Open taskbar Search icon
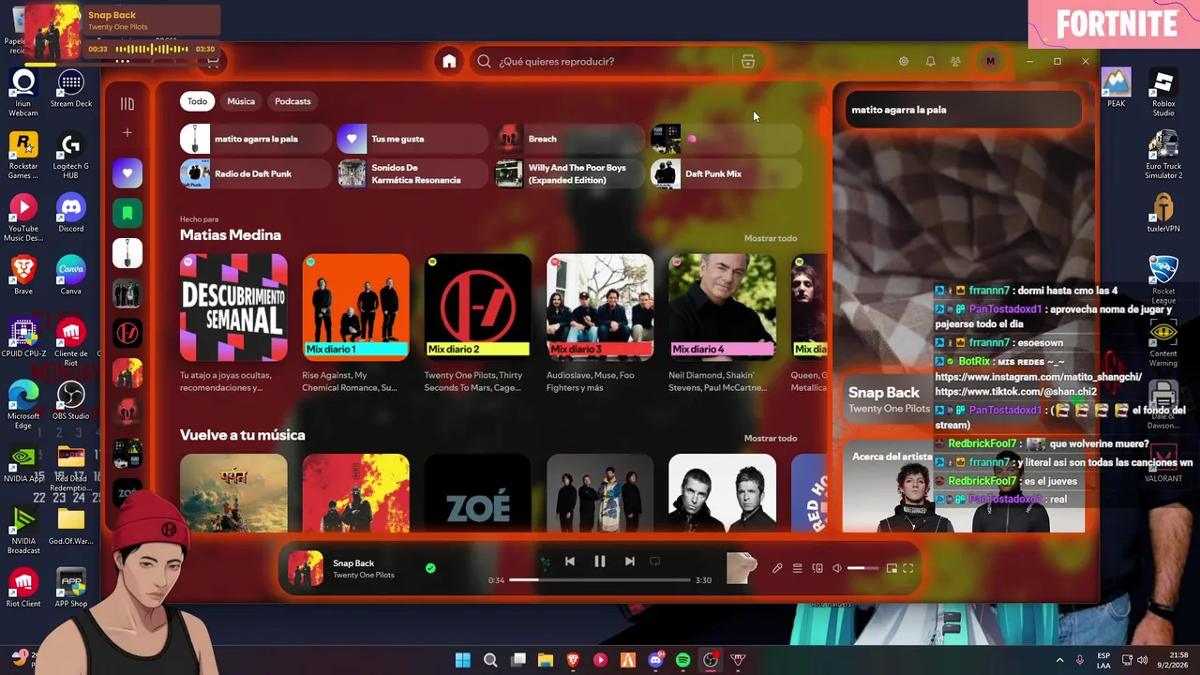The image size is (1200, 675). [490, 660]
